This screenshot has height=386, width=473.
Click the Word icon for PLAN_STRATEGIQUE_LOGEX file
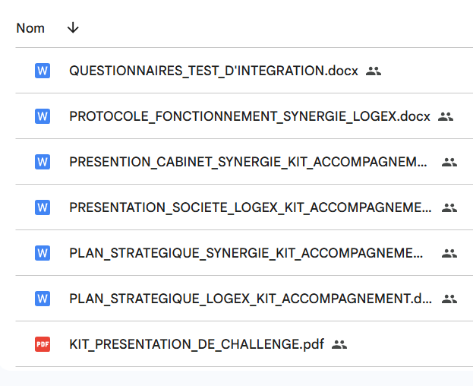(43, 299)
